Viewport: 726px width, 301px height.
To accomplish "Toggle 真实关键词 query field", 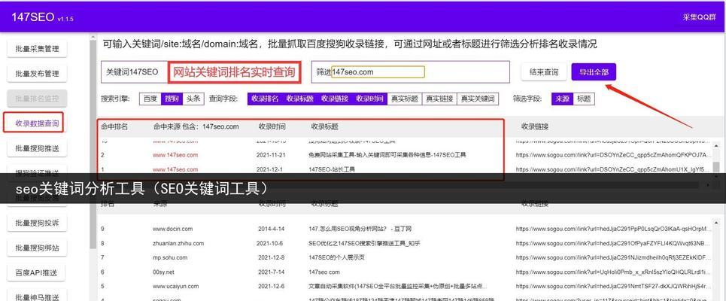I will [x=478, y=99].
